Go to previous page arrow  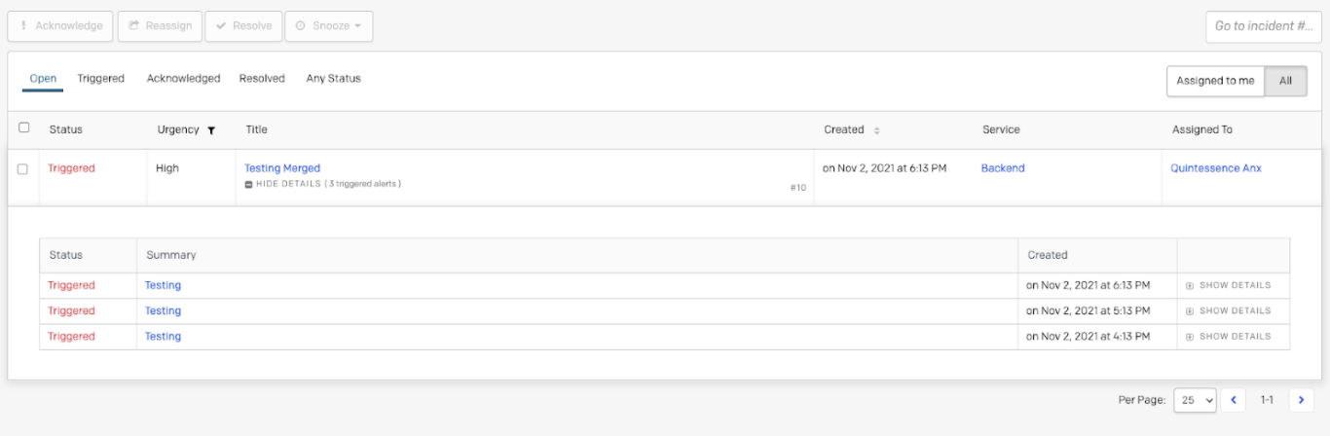point(1234,400)
